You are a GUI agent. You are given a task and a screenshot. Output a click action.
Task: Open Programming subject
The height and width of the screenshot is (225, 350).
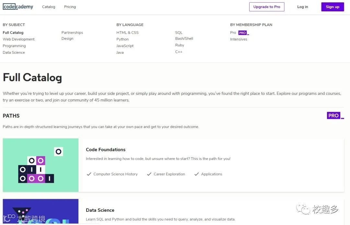(x=14, y=46)
